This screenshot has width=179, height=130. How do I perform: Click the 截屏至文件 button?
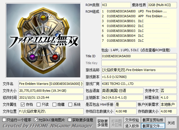pyautogui.click(x=153, y=126)
